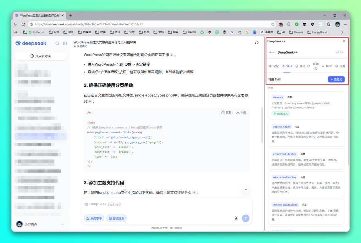Bookmark this page with the star icon
The height and width of the screenshot is (243, 361).
(x=273, y=24)
